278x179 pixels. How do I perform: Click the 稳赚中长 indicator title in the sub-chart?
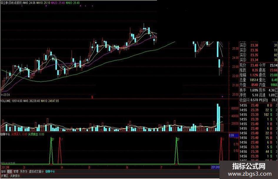[5, 134]
